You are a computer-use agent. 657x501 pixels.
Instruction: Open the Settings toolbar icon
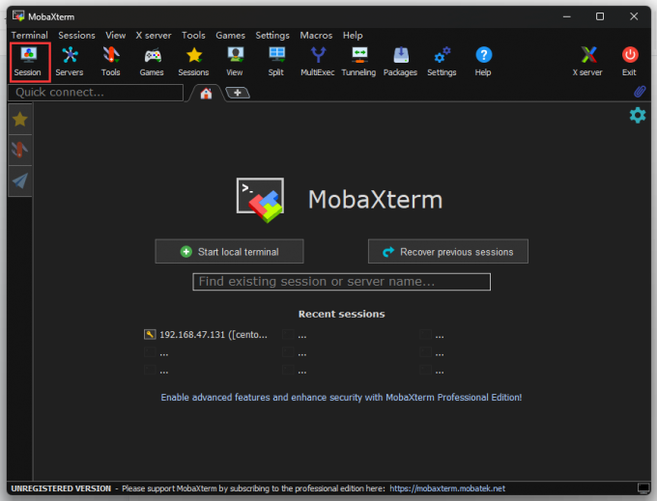[x=442, y=62]
